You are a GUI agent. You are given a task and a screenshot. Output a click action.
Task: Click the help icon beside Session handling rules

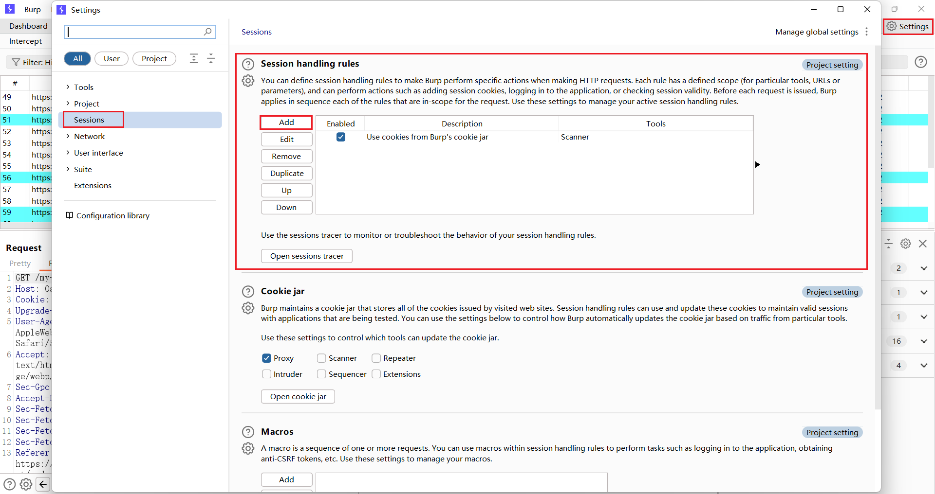point(248,64)
